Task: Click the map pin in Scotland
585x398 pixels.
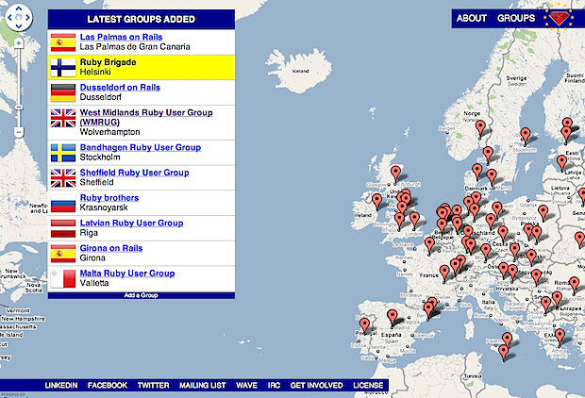Action: click(x=396, y=174)
